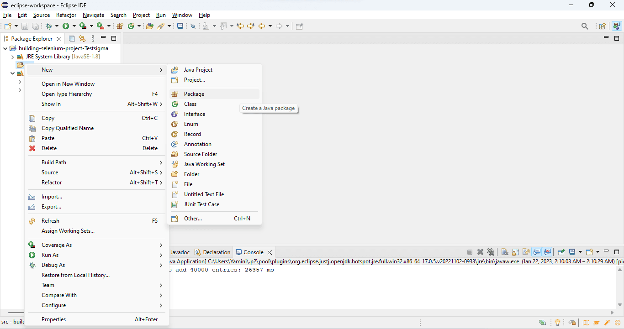Maximize the Package Explorer view
This screenshot has height=329, width=624.
pyautogui.click(x=114, y=38)
